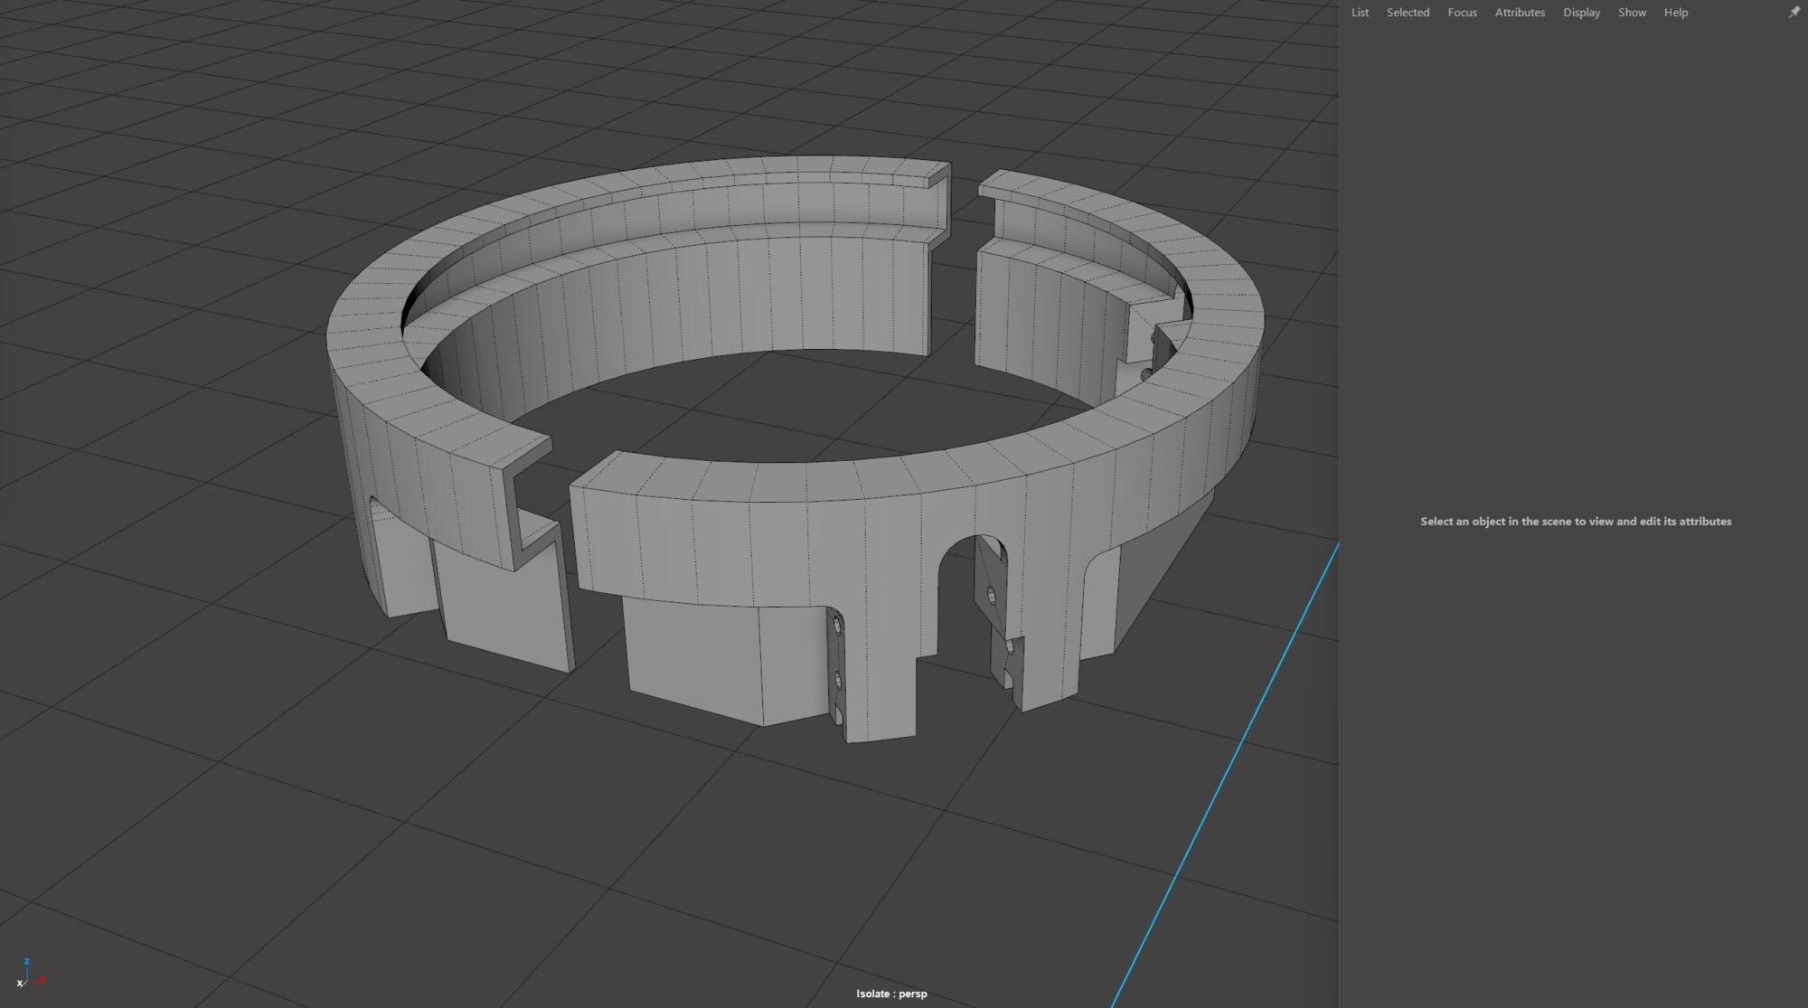Open the Display menu of the Attribute Editor
Image resolution: width=1808 pixels, height=1008 pixels.
click(x=1580, y=12)
